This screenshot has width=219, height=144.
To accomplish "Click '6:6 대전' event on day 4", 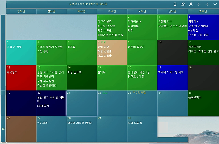I will (193, 30).
